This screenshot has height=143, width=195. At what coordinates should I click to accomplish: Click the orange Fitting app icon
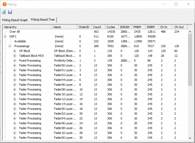pyautogui.click(x=4, y=4)
